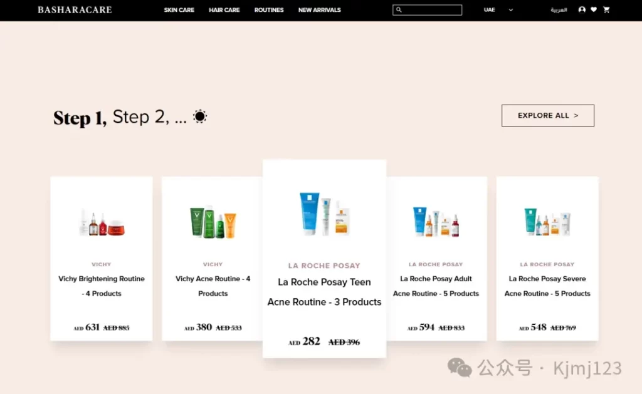Click La Roche Posay brand label on Teen card

pos(324,266)
